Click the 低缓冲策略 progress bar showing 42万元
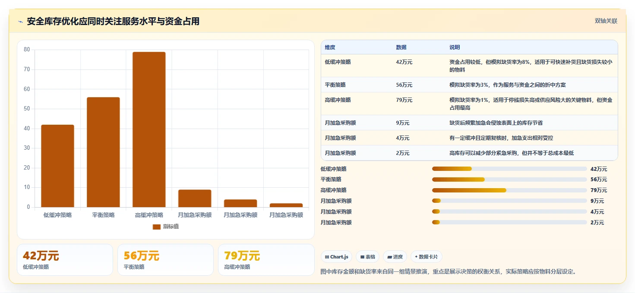The image size is (635, 293). tap(509, 169)
